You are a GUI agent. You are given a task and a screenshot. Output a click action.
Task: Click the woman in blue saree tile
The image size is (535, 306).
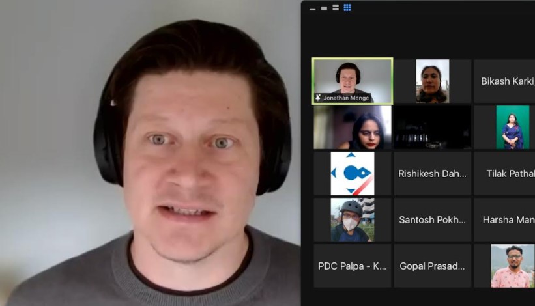[x=512, y=128]
